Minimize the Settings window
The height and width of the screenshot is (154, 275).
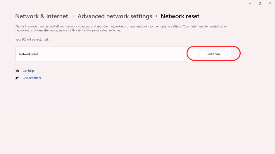click(250, 3)
